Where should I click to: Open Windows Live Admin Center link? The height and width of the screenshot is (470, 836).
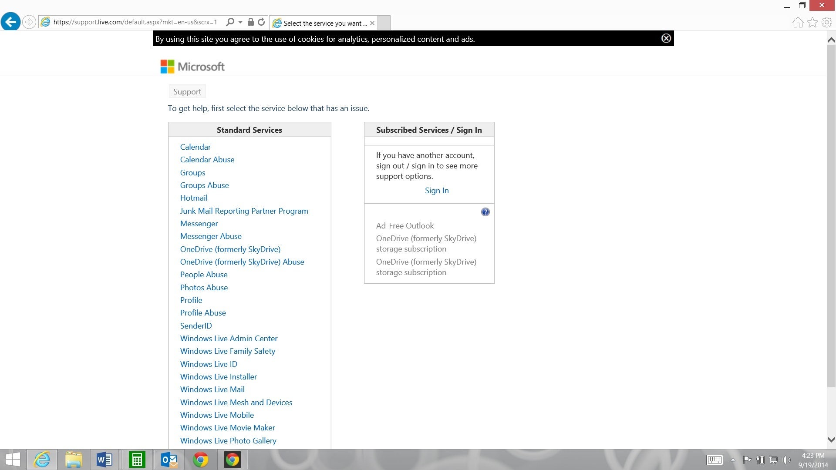pyautogui.click(x=229, y=339)
